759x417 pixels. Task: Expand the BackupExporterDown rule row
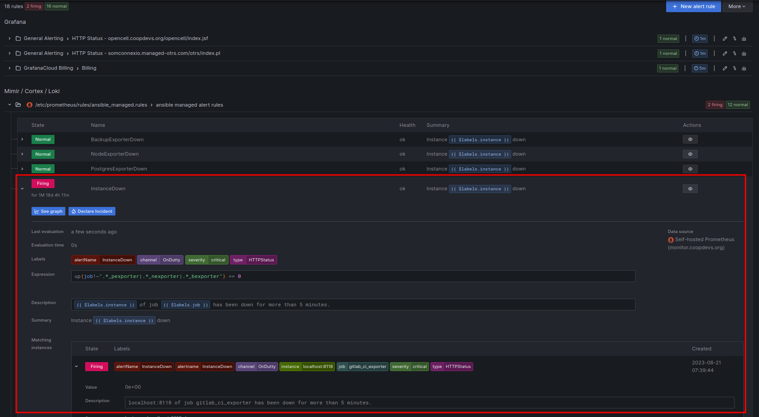pyautogui.click(x=22, y=139)
